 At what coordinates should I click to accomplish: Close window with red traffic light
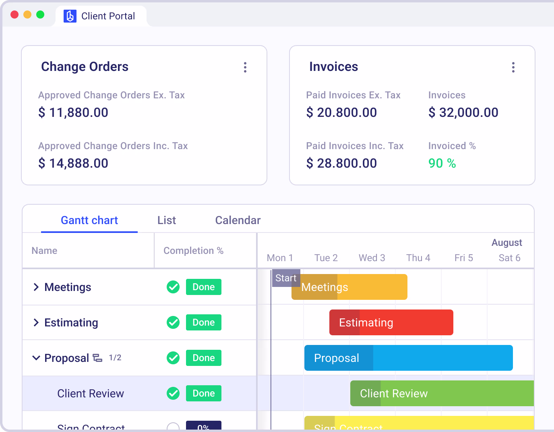pyautogui.click(x=14, y=15)
